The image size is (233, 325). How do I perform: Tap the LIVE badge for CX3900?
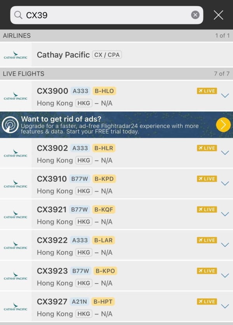pyautogui.click(x=207, y=91)
